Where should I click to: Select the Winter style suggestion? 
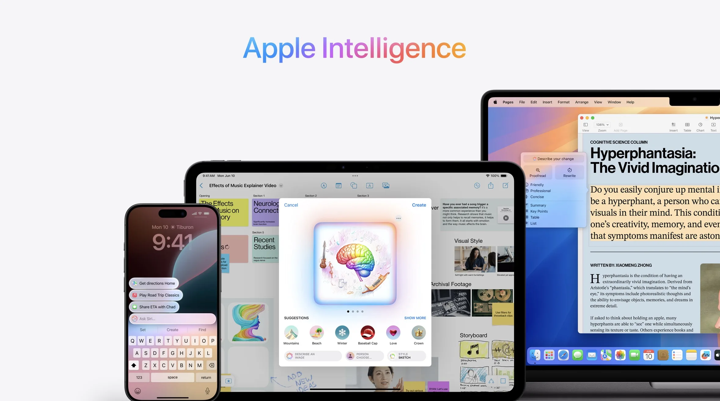click(342, 332)
